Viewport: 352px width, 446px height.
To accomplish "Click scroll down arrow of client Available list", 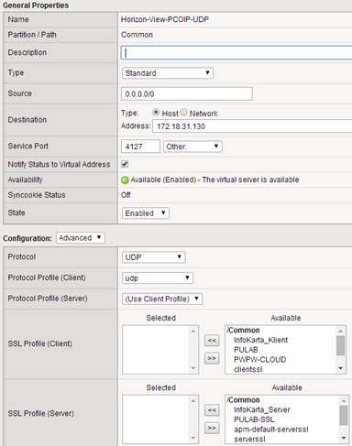I will click(341, 368).
